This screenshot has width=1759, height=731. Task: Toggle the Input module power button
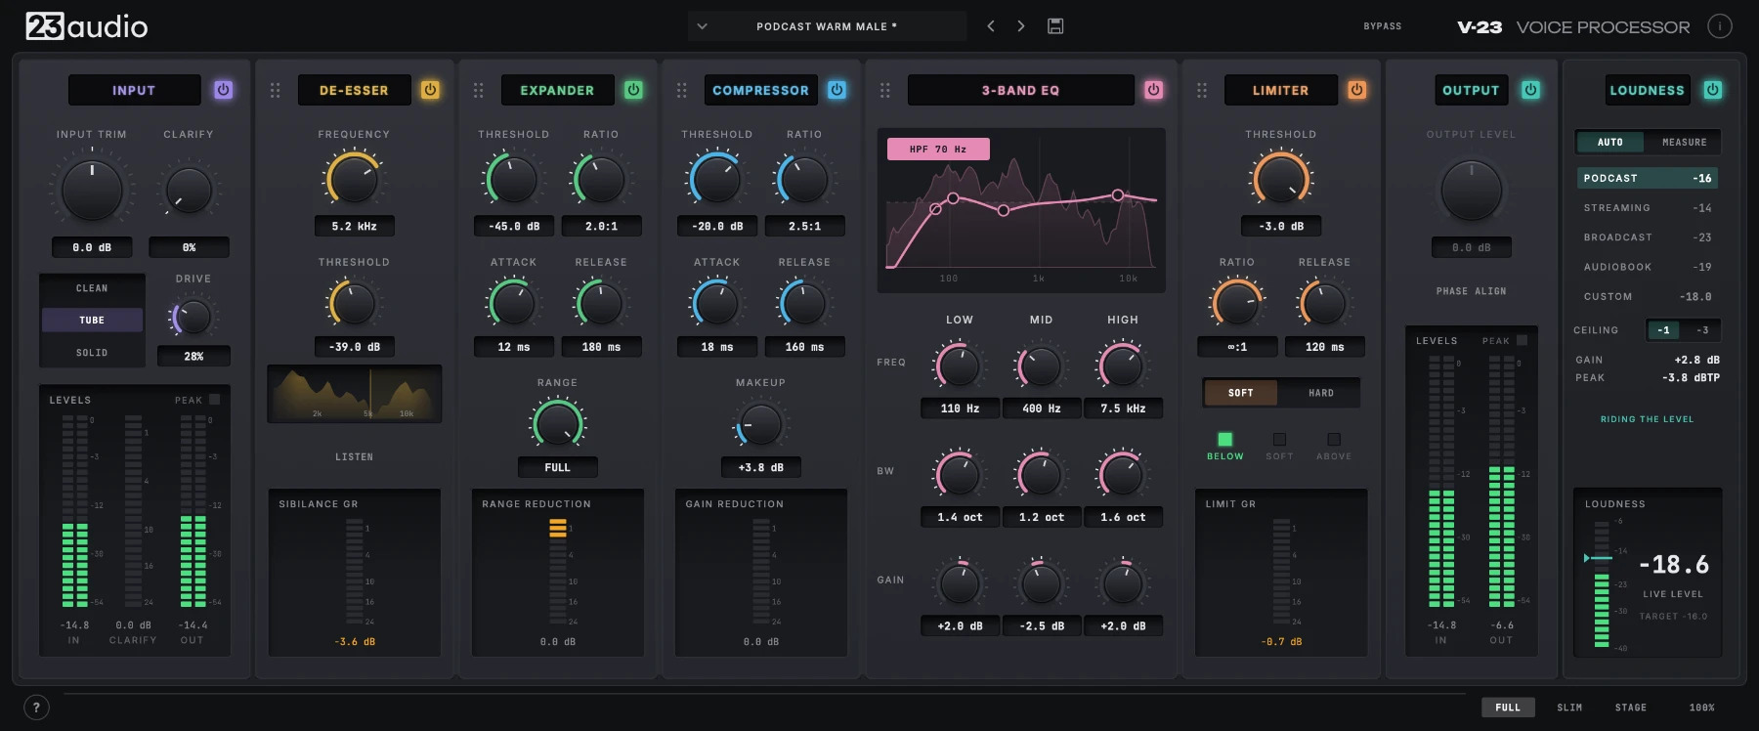[x=223, y=90]
